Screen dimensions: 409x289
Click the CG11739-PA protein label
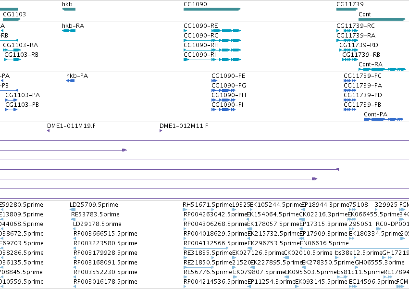tap(363, 86)
